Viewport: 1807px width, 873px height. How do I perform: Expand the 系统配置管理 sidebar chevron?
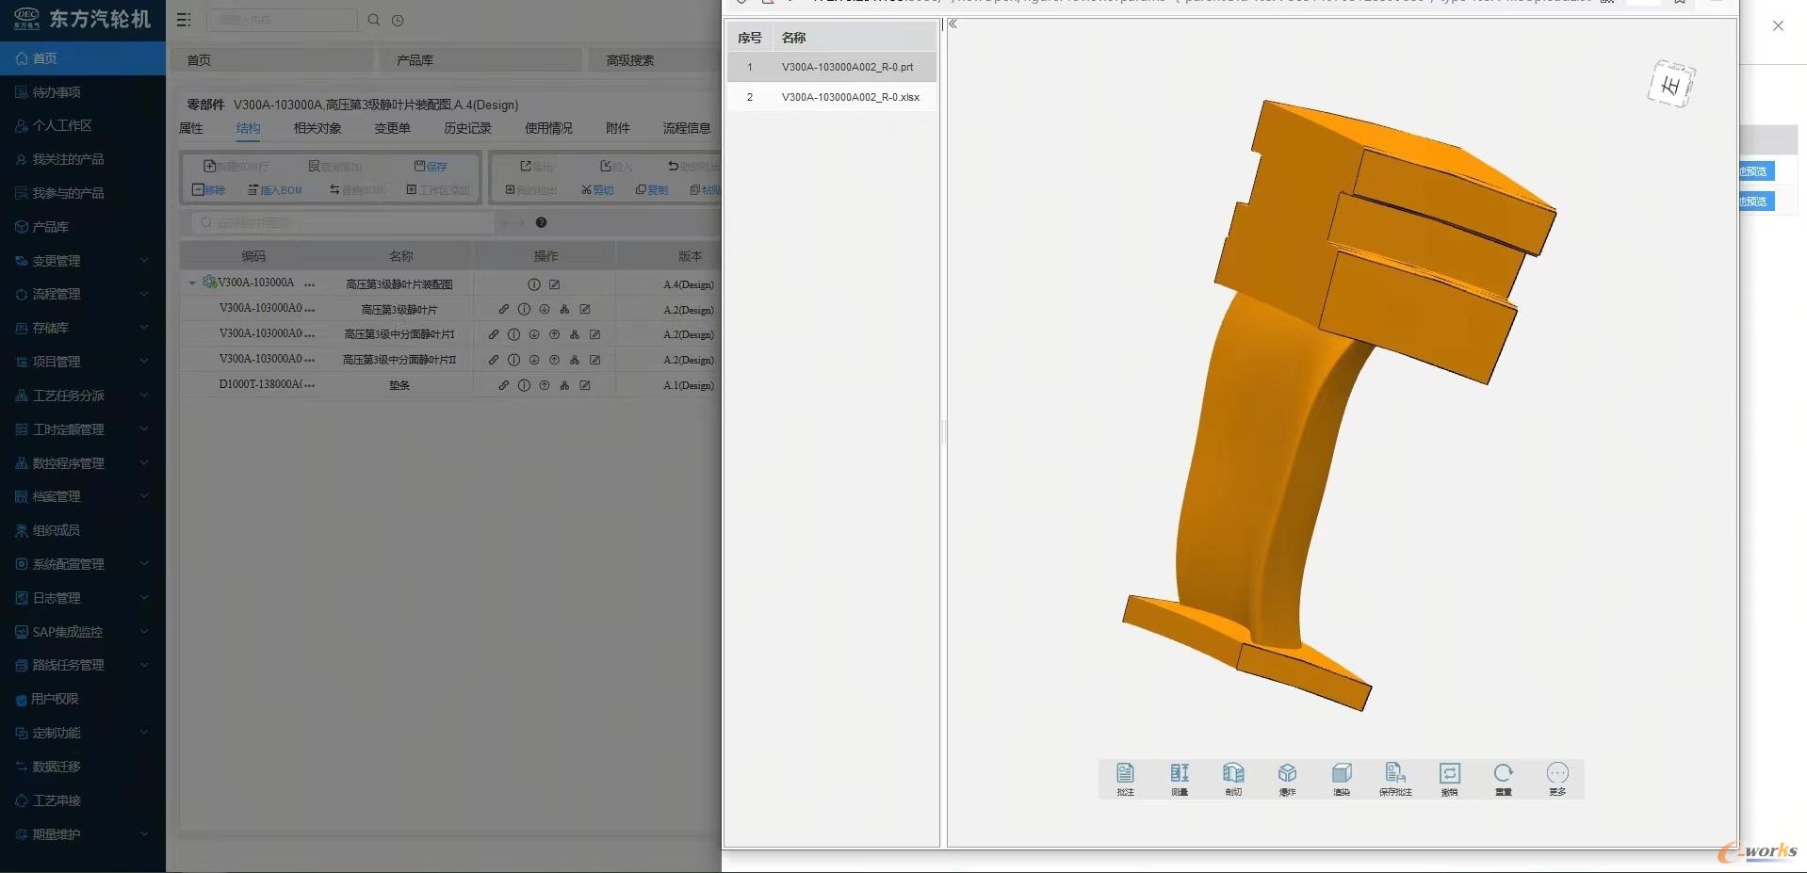144,564
